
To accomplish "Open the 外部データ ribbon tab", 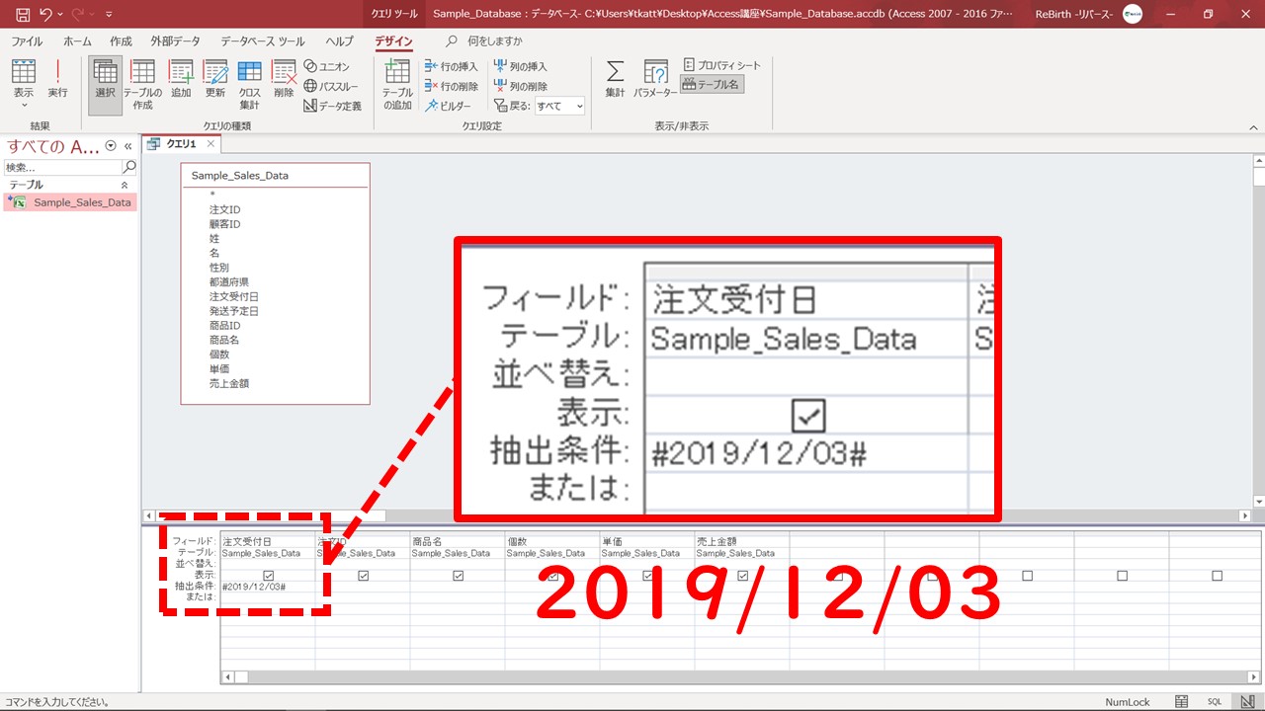I will tap(175, 41).
